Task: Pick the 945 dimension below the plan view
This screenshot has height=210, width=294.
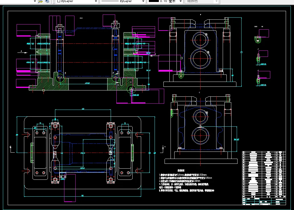Action: [82, 195]
